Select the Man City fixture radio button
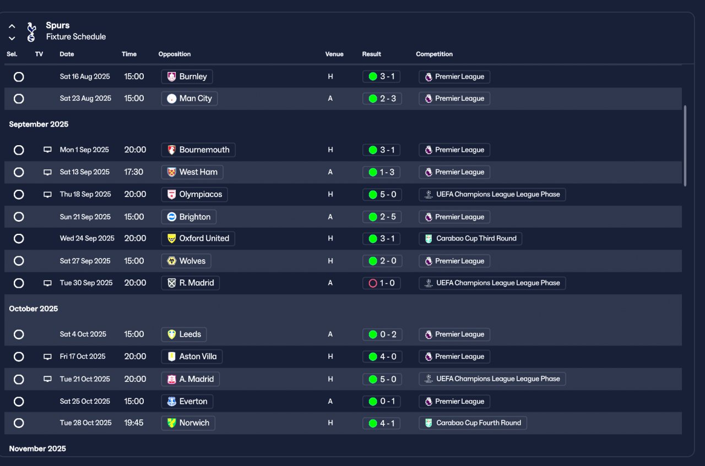705x466 pixels. tap(19, 99)
